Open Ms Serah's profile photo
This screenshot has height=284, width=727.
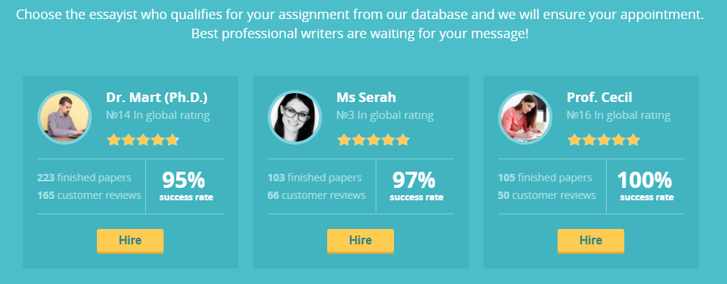pyautogui.click(x=295, y=117)
